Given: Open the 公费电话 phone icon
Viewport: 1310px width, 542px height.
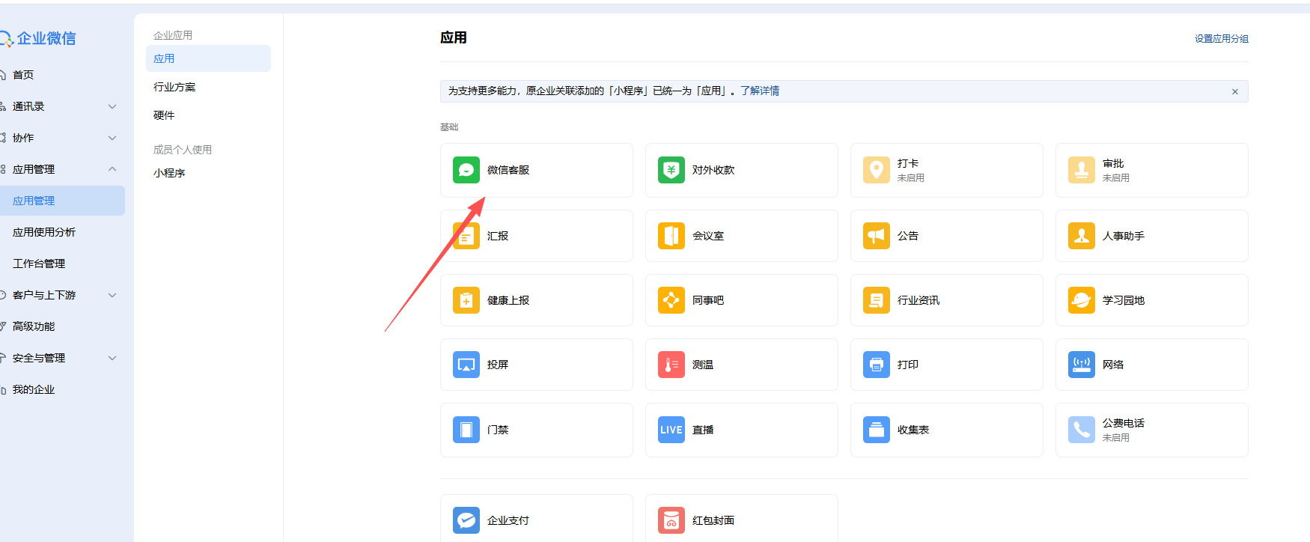Looking at the screenshot, I should (1082, 430).
